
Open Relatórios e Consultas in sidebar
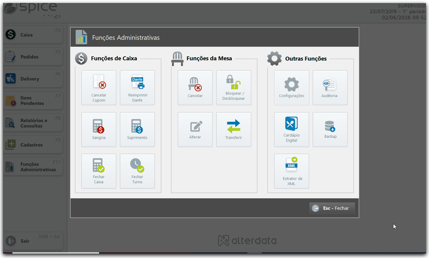coord(33,122)
